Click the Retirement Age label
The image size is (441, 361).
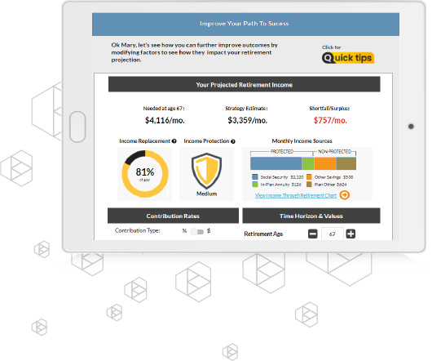coord(263,234)
